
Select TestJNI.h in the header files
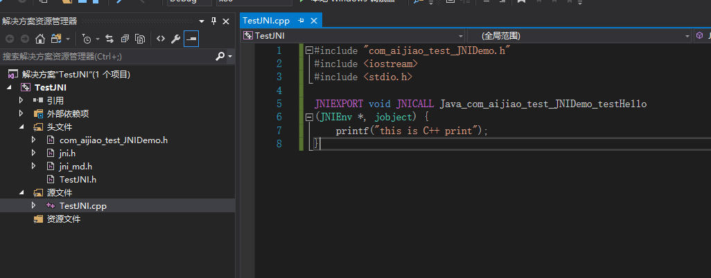(78, 179)
